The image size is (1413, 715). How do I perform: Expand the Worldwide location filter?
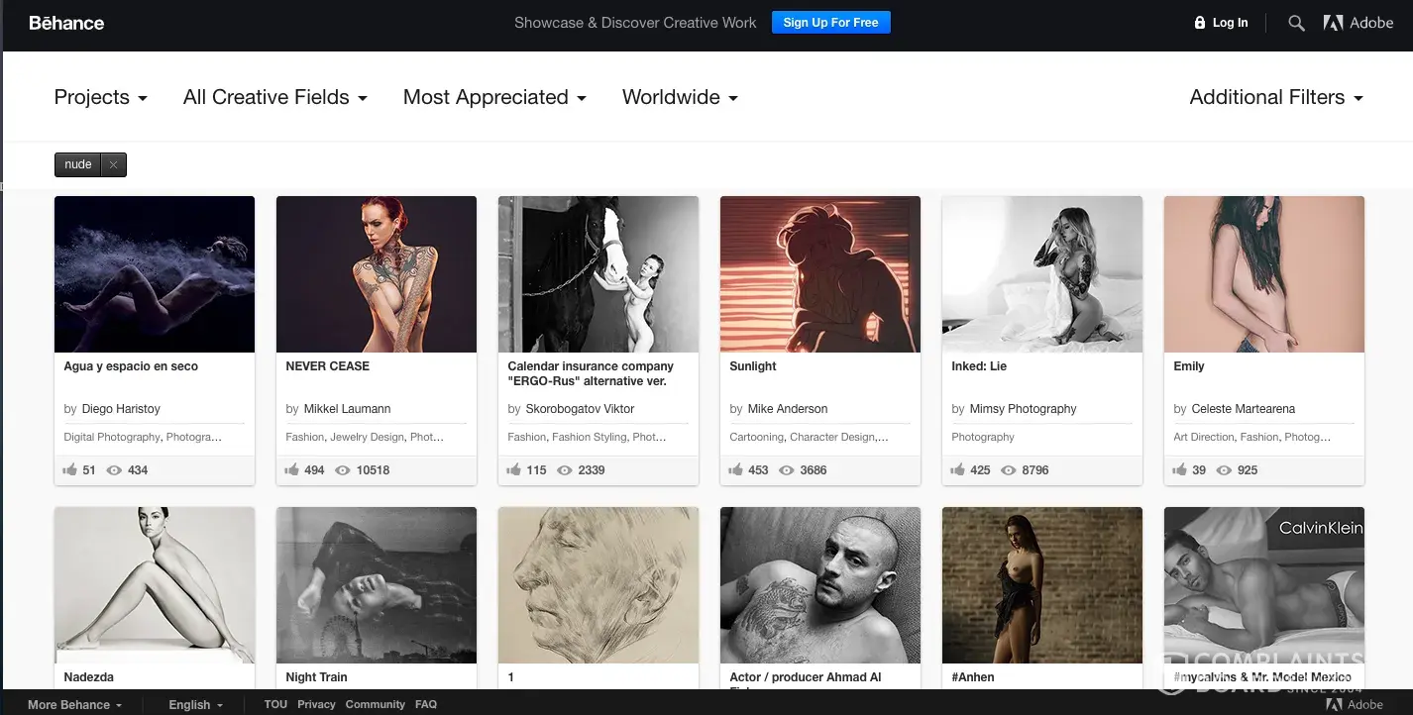680,97
